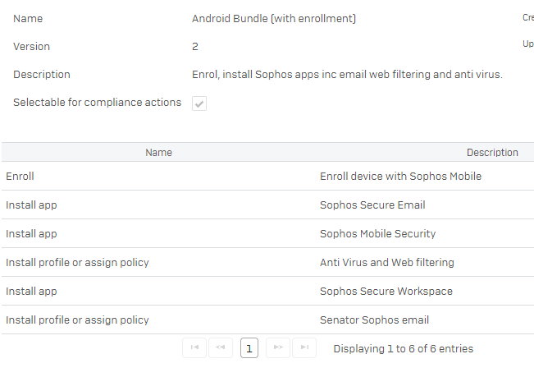Sort table by Name column header
Viewport: 534px width, 377px height.
158,153
